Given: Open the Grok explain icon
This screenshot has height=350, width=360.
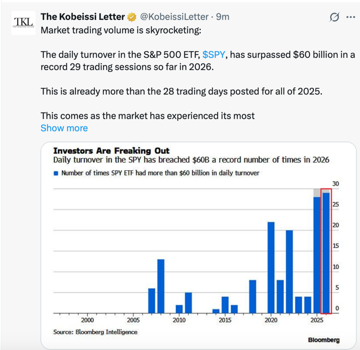Looking at the screenshot, I should (334, 17).
